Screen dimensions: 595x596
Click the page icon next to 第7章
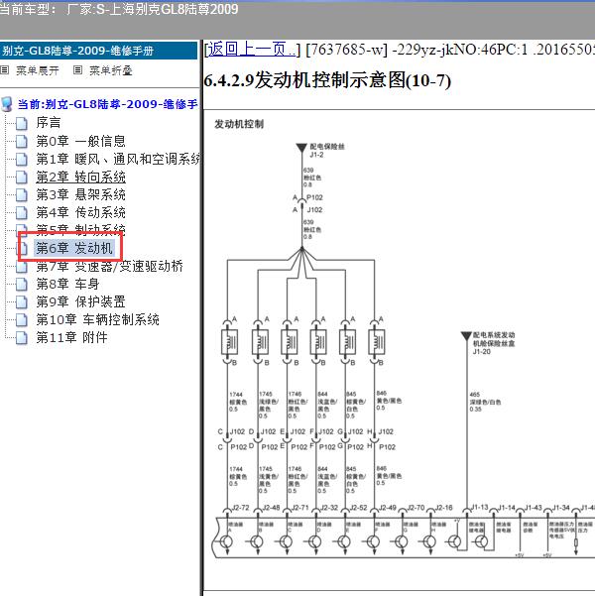pyautogui.click(x=22, y=267)
